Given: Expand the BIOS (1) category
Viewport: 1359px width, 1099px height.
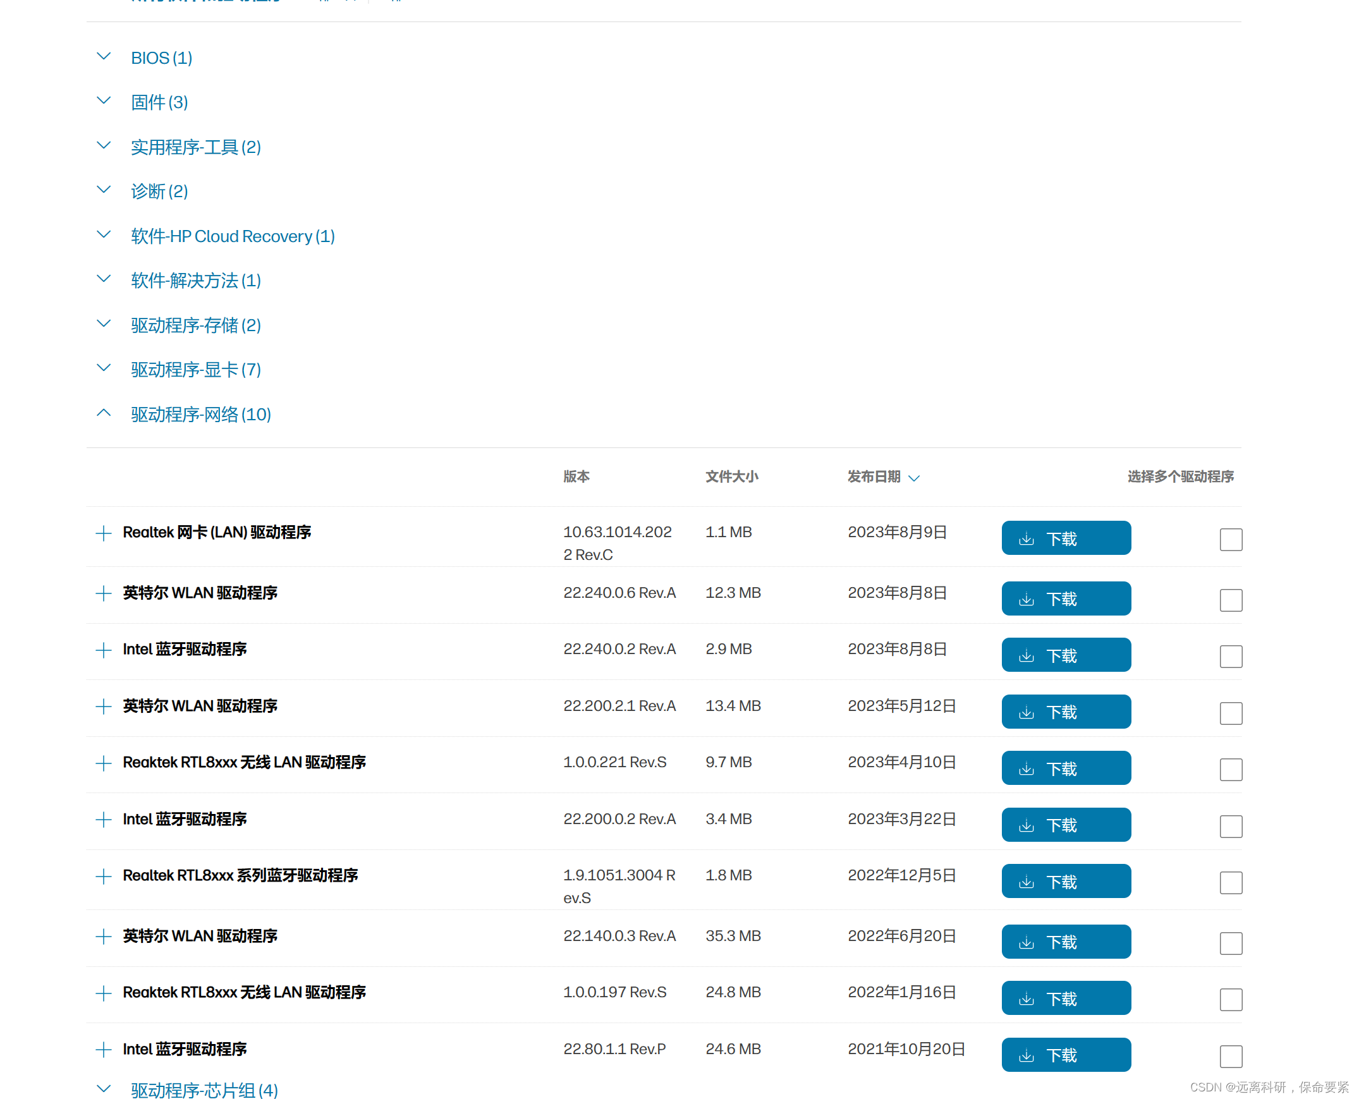Looking at the screenshot, I should [161, 58].
